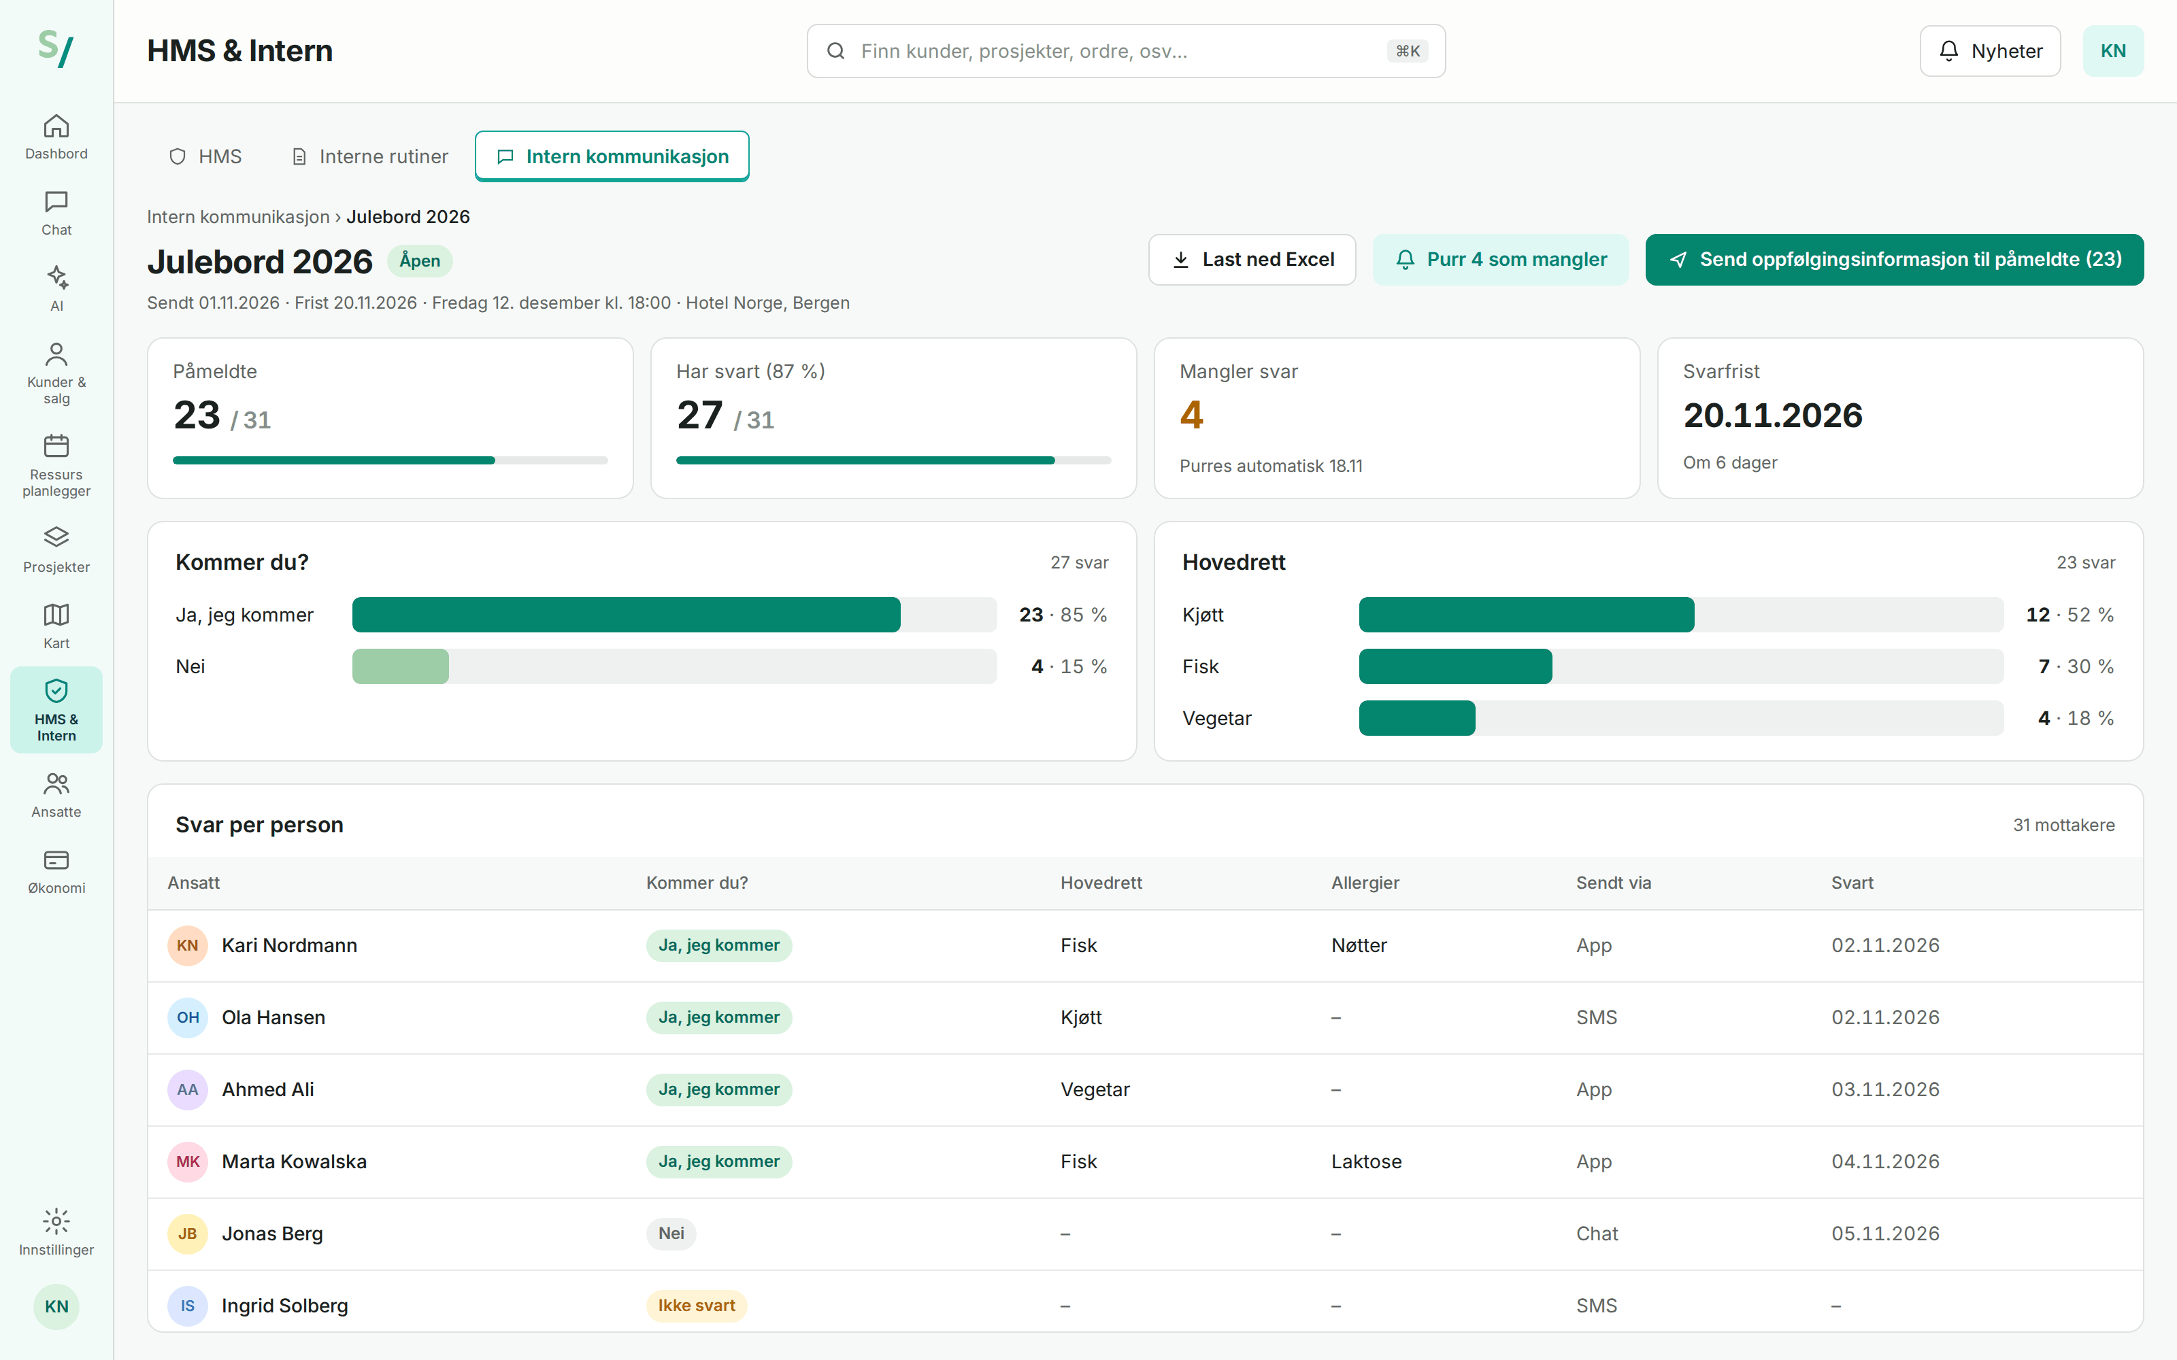Click the KN avatar in sidebar bottom
The width and height of the screenshot is (2177, 1360).
coord(56,1306)
